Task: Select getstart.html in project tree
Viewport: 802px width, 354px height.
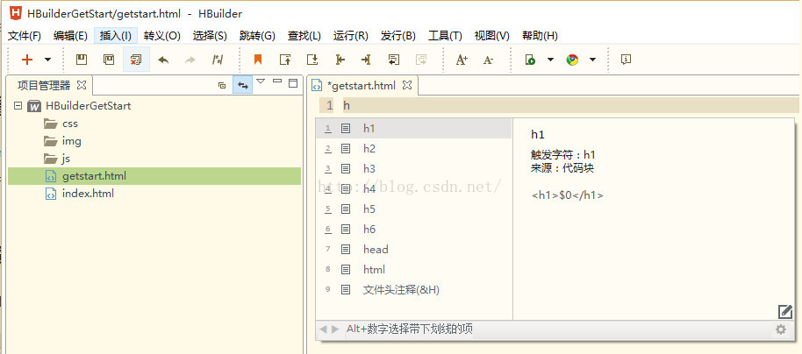Action: pyautogui.click(x=154, y=176)
